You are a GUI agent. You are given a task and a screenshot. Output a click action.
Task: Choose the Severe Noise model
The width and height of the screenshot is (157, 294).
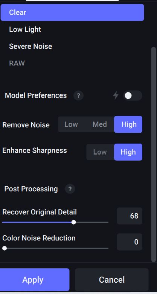pos(72,46)
